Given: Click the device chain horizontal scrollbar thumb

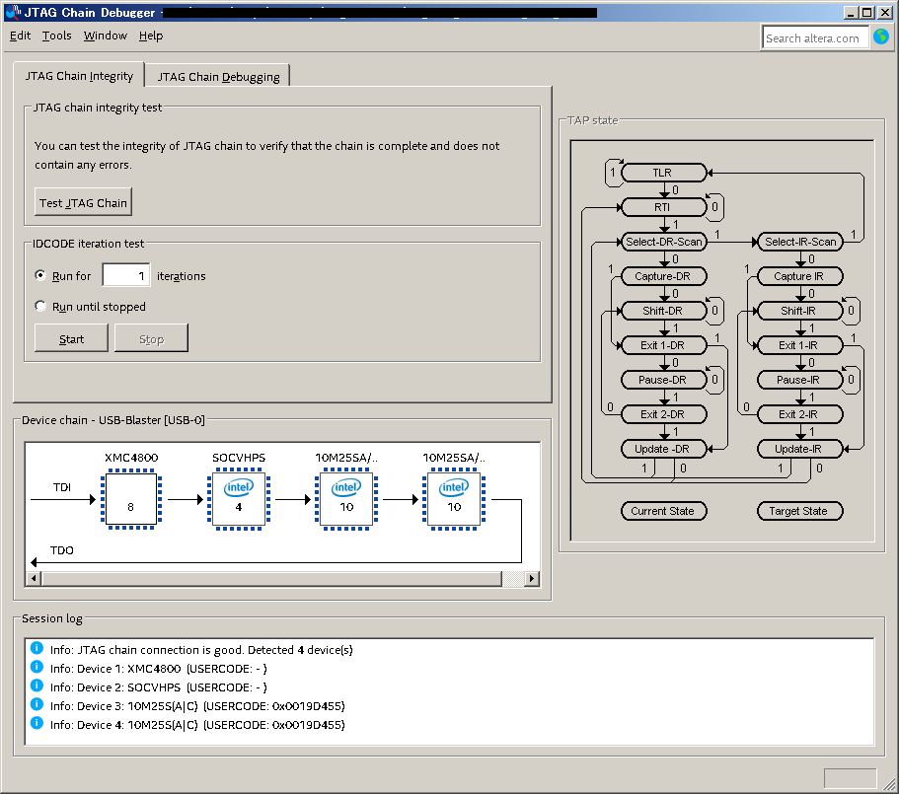Looking at the screenshot, I should (x=271, y=579).
